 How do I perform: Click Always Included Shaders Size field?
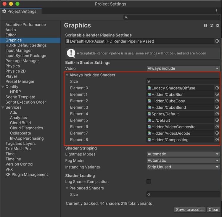[x=183, y=81]
